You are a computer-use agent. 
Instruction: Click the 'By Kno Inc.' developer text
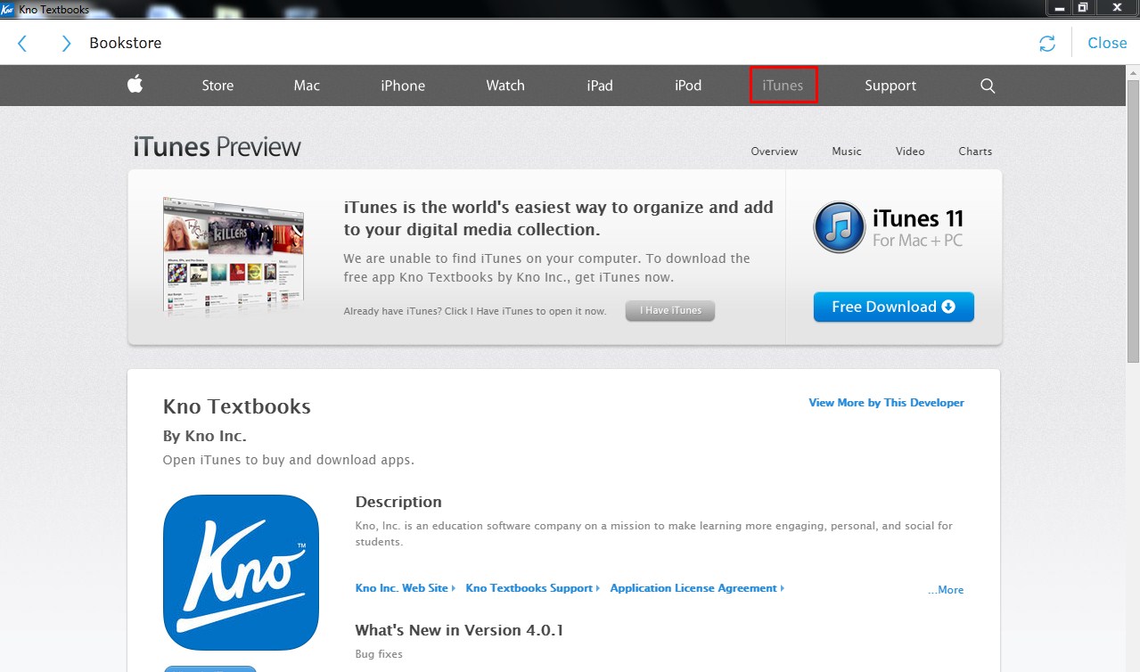(x=205, y=437)
